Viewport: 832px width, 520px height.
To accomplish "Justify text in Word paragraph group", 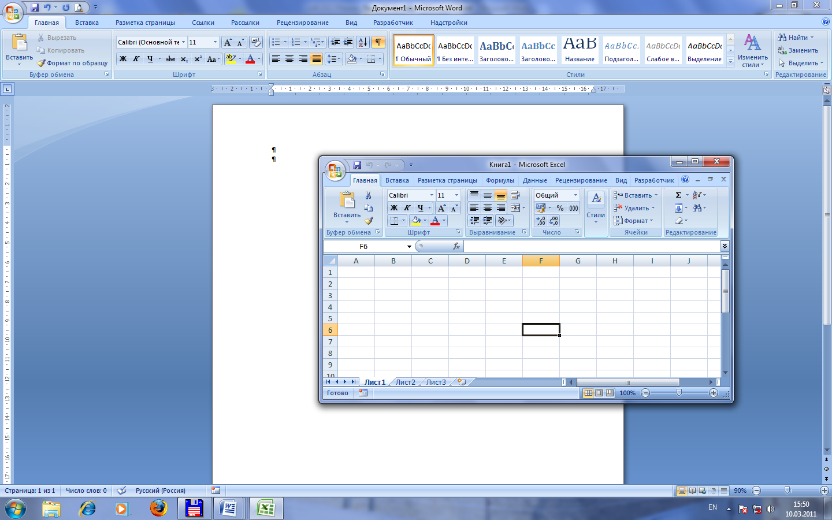I will 317,59.
